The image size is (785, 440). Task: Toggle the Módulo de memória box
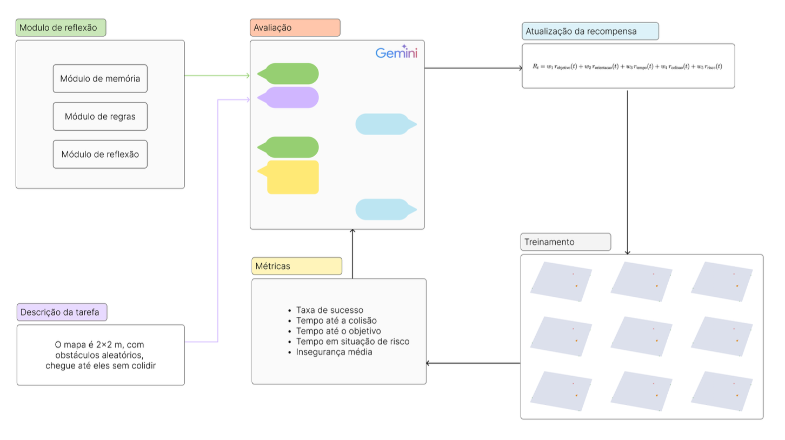tap(100, 78)
